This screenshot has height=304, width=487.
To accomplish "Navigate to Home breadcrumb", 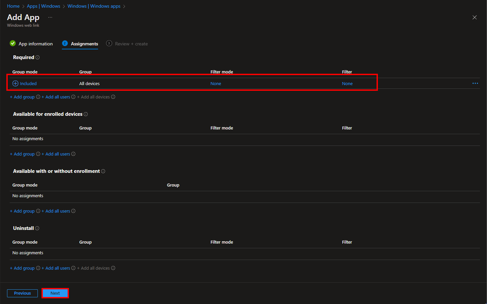I will (x=13, y=6).
